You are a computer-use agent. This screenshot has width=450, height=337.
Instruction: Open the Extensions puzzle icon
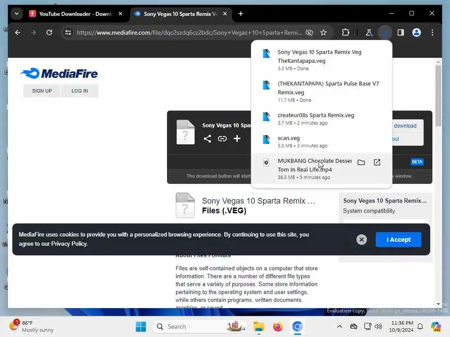coord(345,32)
